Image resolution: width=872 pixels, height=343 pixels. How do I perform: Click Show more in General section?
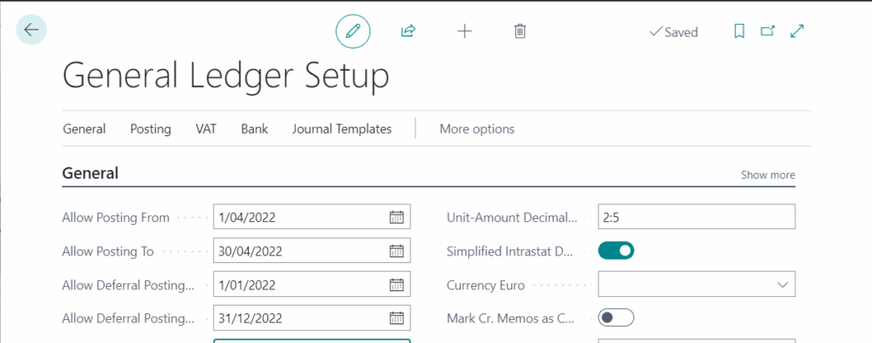coord(767,174)
